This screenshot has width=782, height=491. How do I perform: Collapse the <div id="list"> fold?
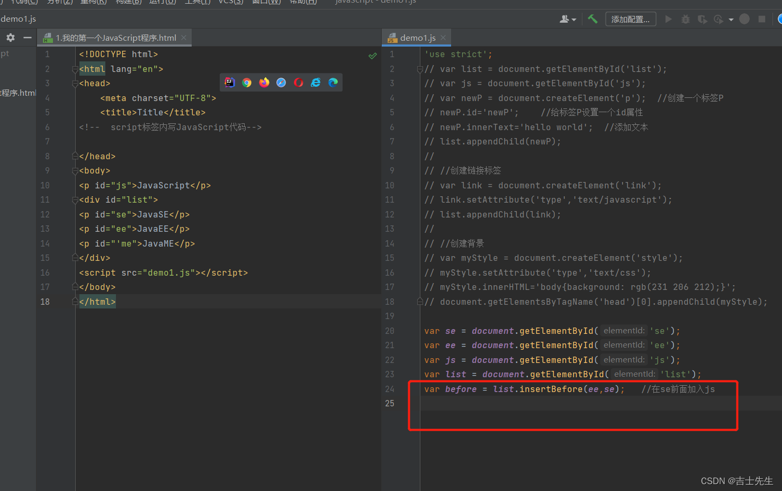coord(75,200)
